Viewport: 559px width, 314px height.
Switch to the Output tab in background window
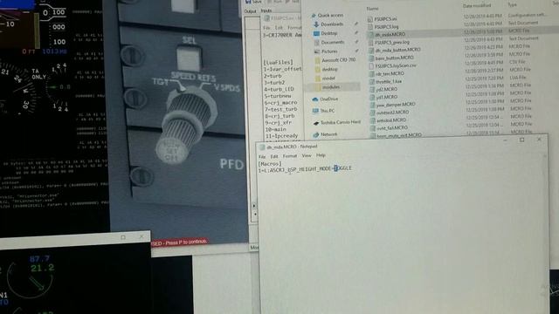tap(250, 11)
